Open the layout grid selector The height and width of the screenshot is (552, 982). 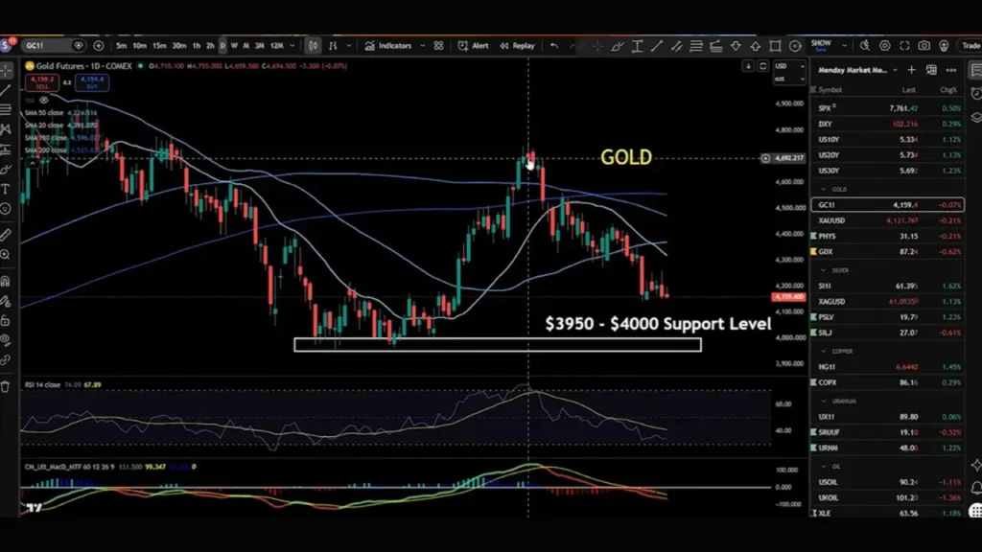click(x=438, y=46)
